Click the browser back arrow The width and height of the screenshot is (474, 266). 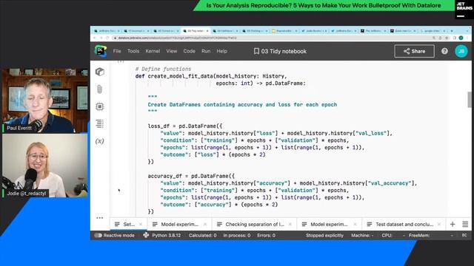tap(94, 38)
